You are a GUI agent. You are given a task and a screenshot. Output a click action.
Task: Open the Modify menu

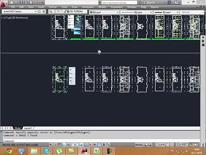tap(102, 7)
